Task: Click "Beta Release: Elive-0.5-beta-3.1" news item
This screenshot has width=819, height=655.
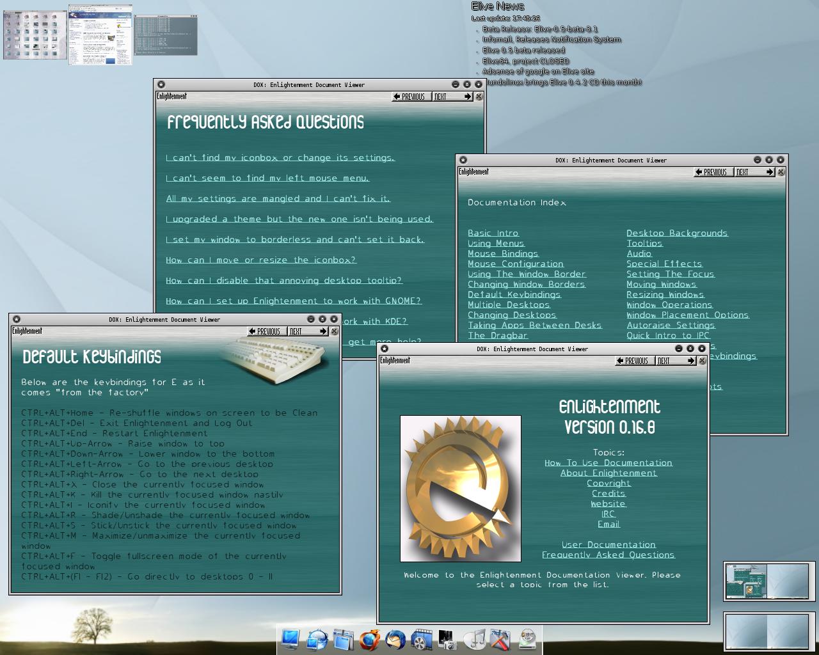Action: [540, 29]
